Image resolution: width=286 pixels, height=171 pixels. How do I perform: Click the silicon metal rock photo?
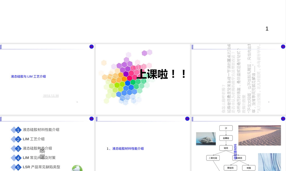pyautogui.click(x=206, y=139)
